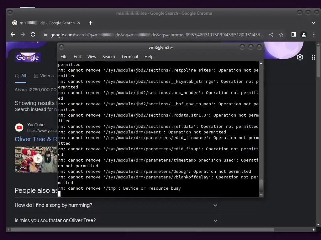321x240 pixels.
Task: Open the Oliver Tree YouTube result link
Action: coord(36,139)
